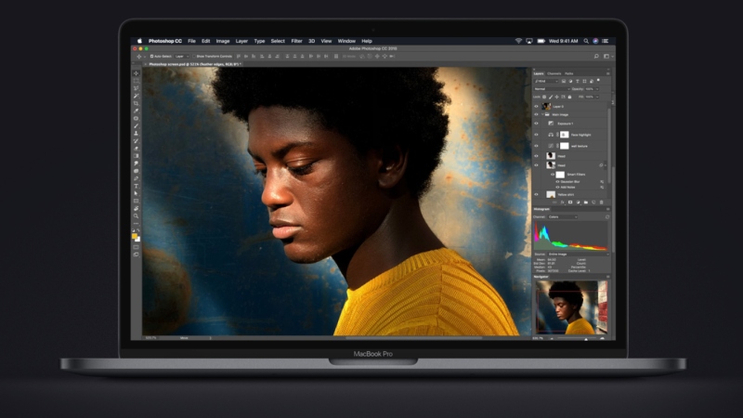Image resolution: width=743 pixels, height=418 pixels.
Task: Click the create new layer icon
Action: click(x=593, y=202)
